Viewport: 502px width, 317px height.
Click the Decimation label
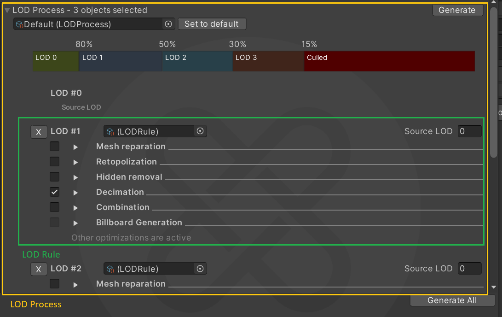click(120, 192)
